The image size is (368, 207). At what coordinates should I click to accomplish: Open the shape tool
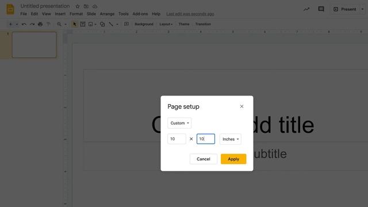click(102, 24)
